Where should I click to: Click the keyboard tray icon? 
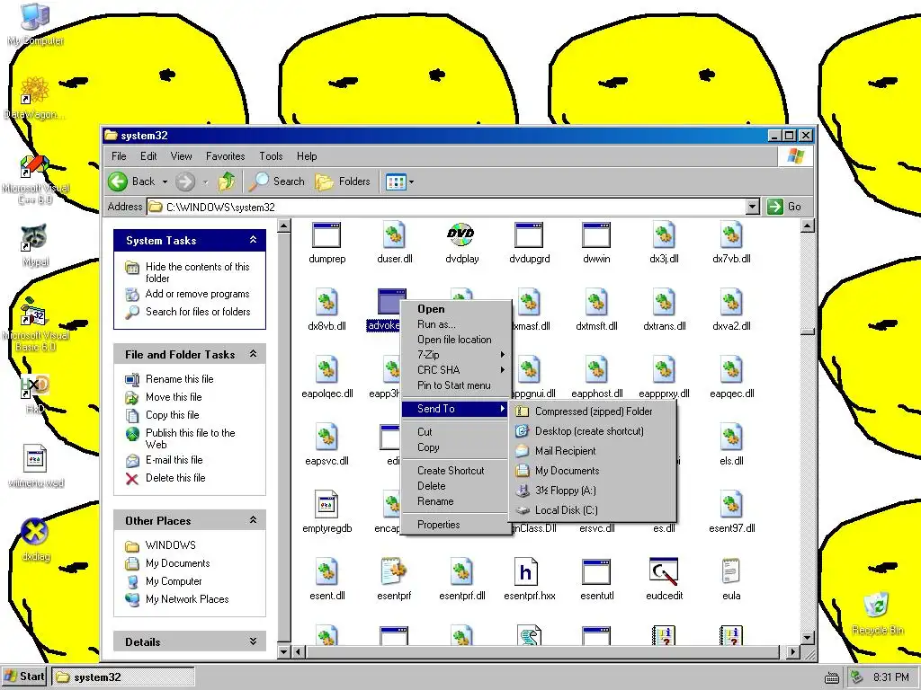point(831,678)
